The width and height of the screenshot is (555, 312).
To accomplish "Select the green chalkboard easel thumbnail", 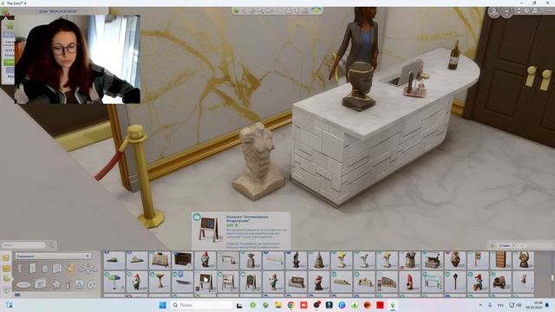I will 251,282.
